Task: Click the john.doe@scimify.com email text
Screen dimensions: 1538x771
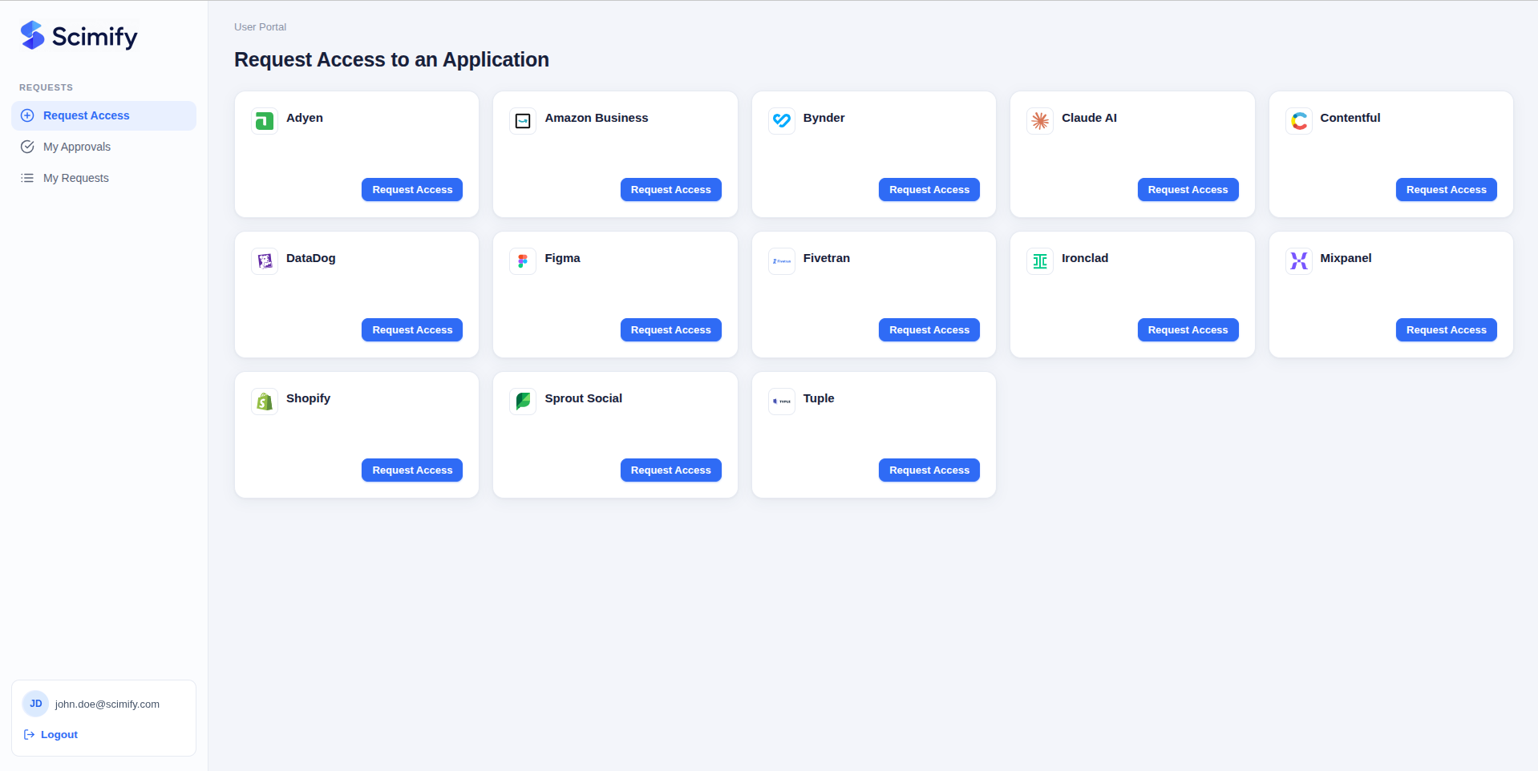Action: 107,704
